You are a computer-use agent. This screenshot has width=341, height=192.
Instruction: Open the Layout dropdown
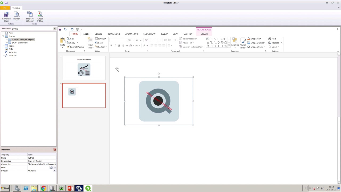point(100,39)
